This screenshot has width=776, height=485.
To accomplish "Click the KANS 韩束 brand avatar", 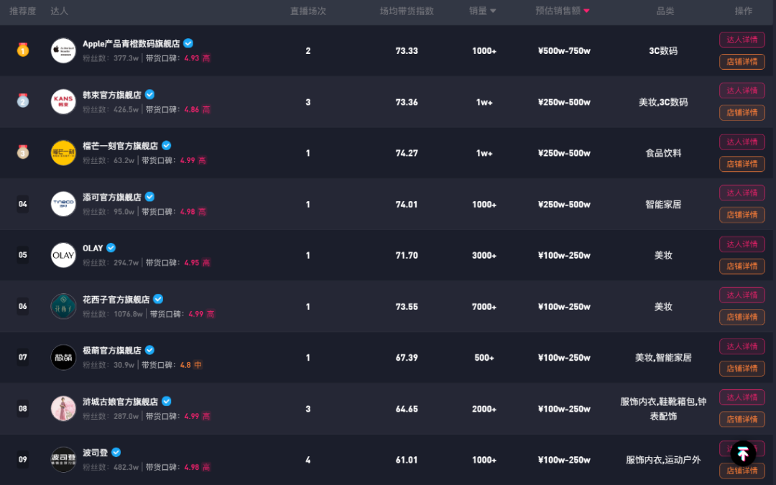I will (63, 101).
